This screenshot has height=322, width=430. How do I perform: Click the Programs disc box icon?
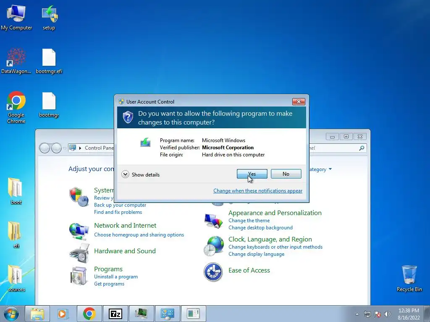(79, 276)
